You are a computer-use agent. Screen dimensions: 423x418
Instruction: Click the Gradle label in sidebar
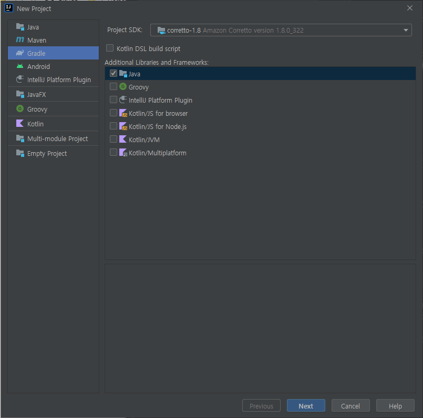(36, 54)
